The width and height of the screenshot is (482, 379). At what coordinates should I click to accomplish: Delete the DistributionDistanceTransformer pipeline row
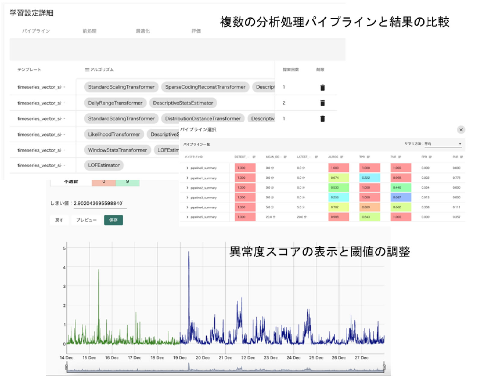click(x=322, y=119)
